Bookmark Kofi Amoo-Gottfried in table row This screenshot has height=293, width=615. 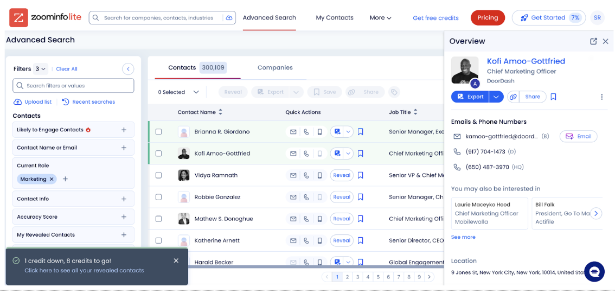point(361,154)
